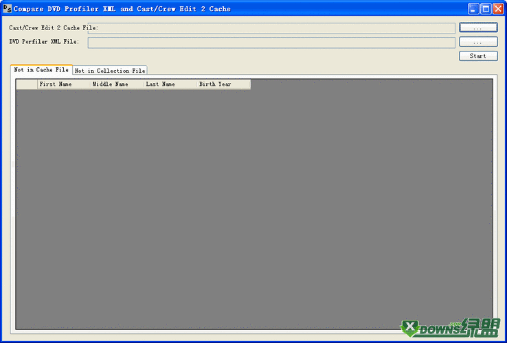
Task: Click the grid's blank row-selector header cell
Action: pos(27,84)
